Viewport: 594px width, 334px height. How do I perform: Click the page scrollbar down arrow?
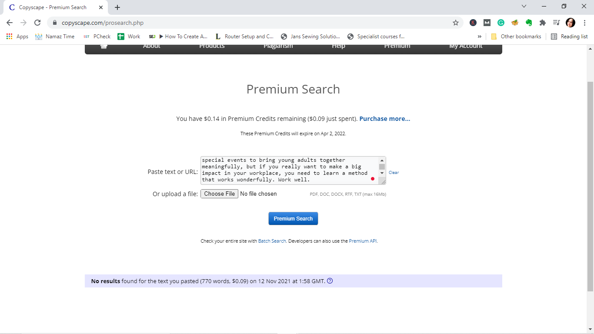pyautogui.click(x=590, y=329)
